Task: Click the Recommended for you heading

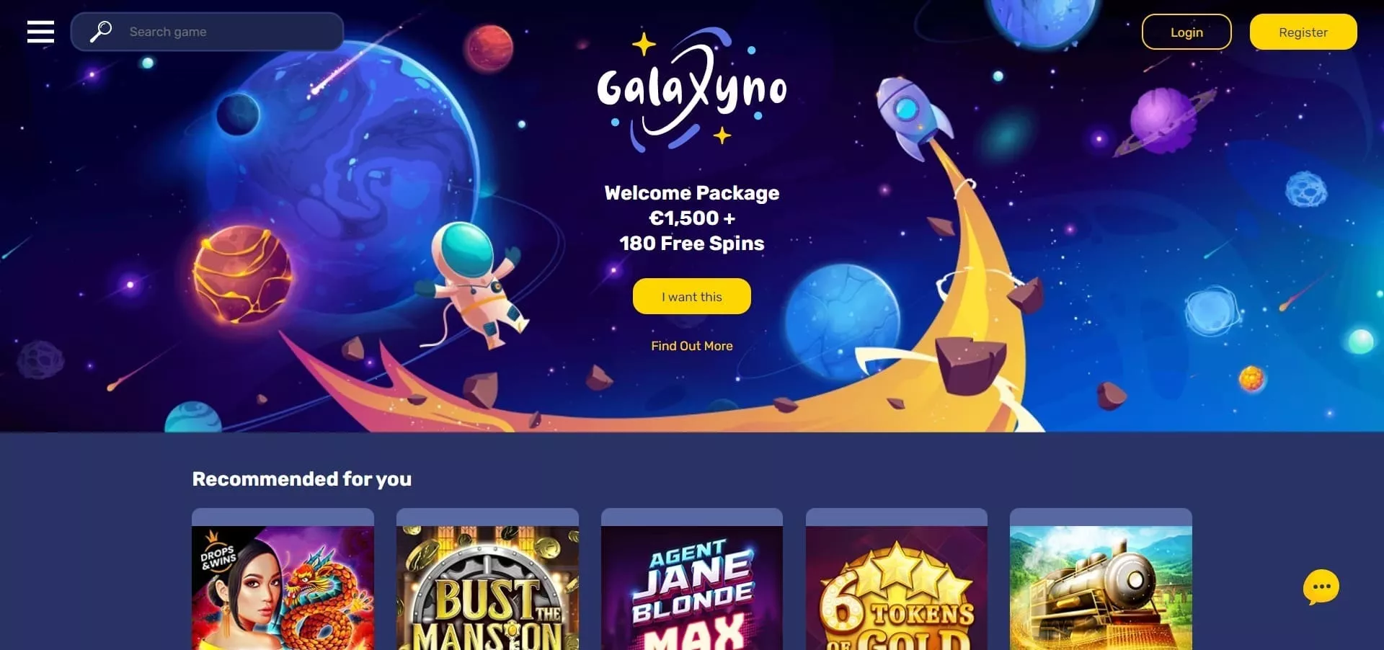Action: click(302, 479)
